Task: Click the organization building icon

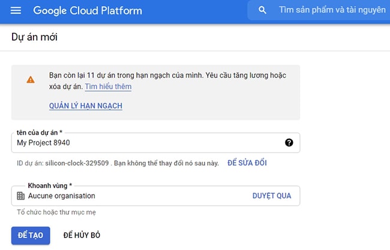Action: pos(20,196)
